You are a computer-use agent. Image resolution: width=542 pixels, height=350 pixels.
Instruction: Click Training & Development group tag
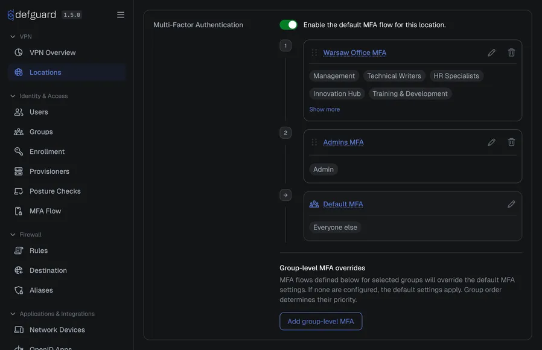(410, 94)
